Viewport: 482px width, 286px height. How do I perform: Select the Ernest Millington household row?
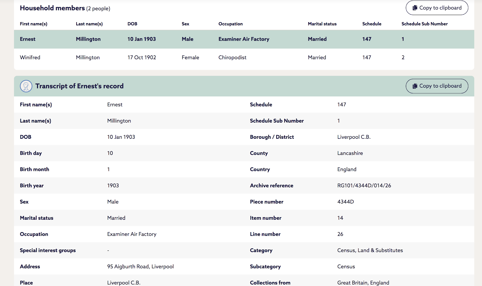point(244,39)
